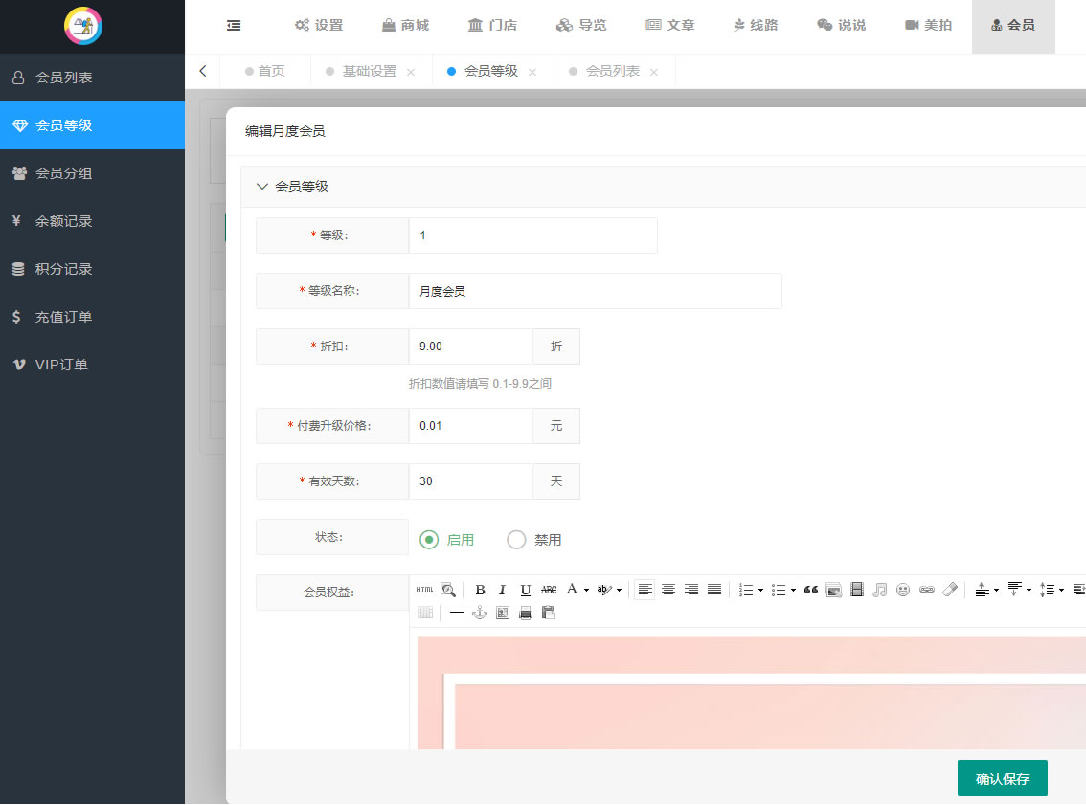Toggle strikethrough formatting
Screen dimensions: 1086x805
coord(549,590)
